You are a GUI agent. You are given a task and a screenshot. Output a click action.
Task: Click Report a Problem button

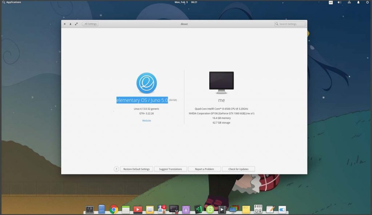[204, 169]
